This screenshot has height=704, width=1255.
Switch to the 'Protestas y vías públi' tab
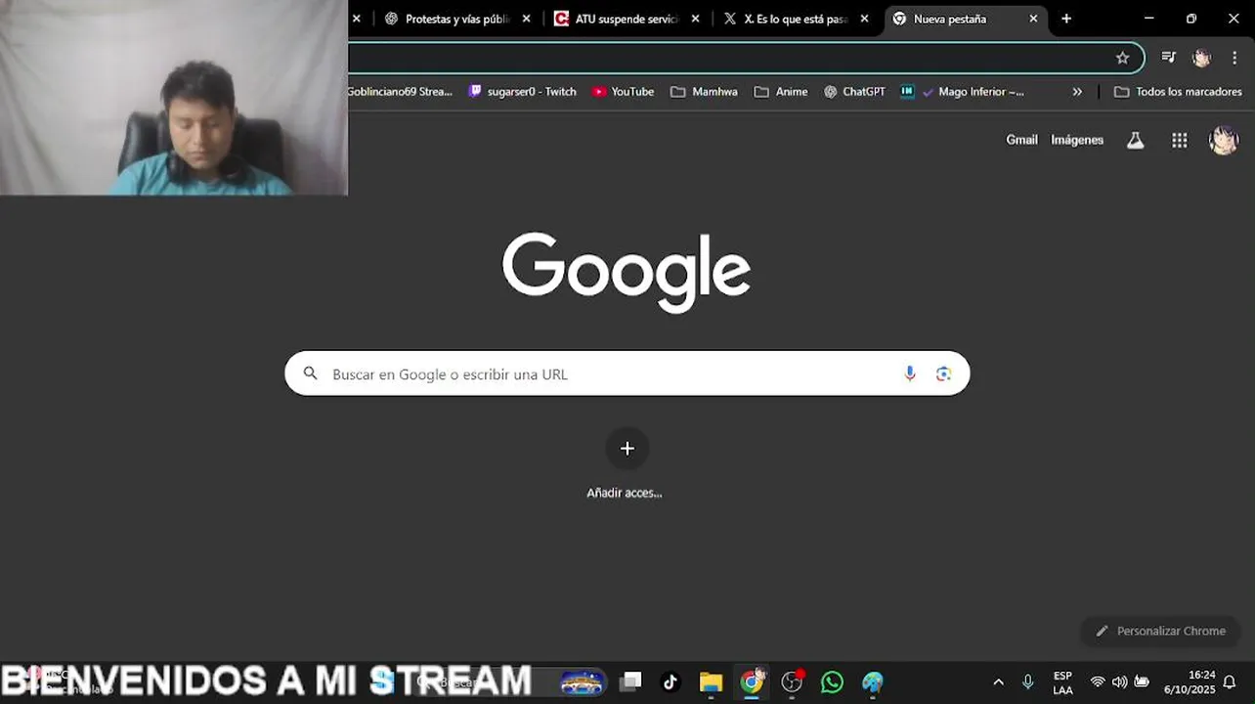coord(457,19)
